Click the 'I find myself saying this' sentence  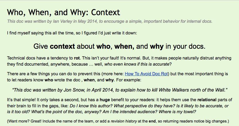click(72, 33)
